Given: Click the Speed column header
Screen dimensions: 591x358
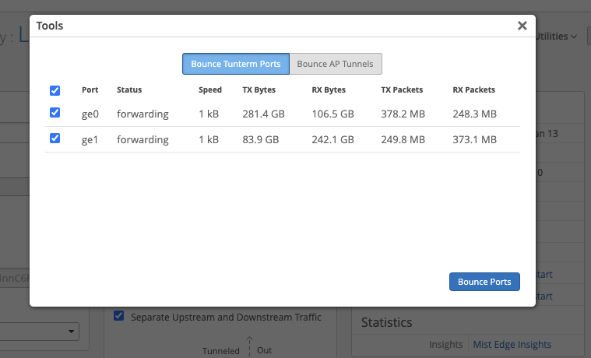Looking at the screenshot, I should pos(210,90).
